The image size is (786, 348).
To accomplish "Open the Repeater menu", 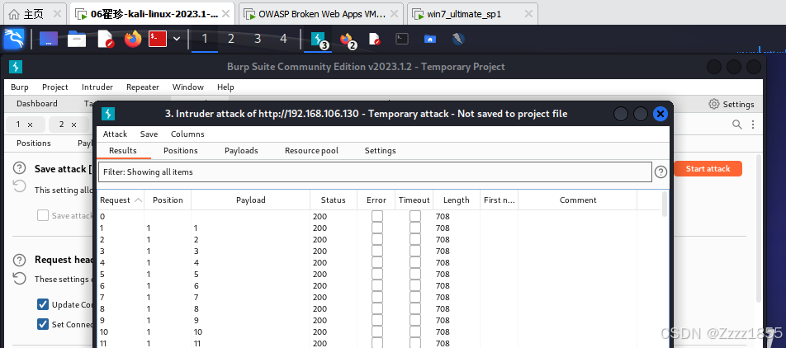I will tap(143, 87).
